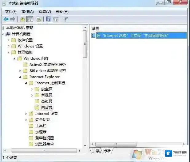Select the 加速器 tree item
The width and height of the screenshot is (190, 162).
tap(41, 132)
